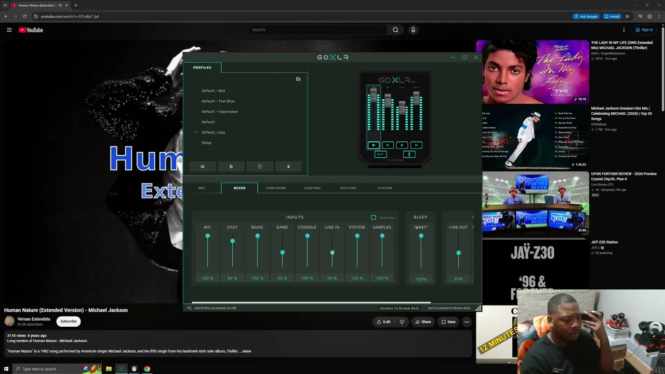
Task: Open the System tab
Action: 385,188
